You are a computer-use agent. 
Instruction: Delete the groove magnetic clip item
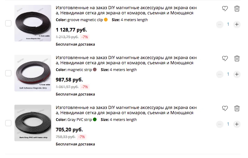tap(237, 9)
